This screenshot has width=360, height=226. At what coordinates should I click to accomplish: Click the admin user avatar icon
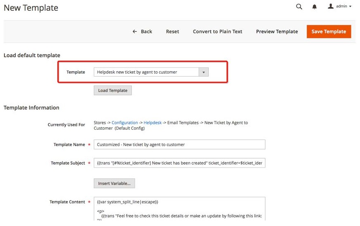pos(330,7)
